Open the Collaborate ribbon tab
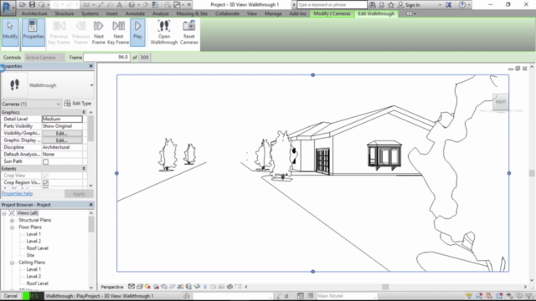The height and width of the screenshot is (301, 536). pyautogui.click(x=227, y=13)
